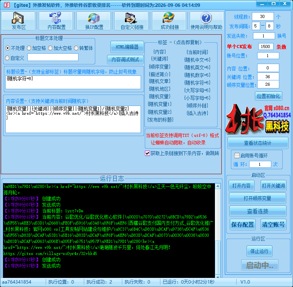Click the 自定义 custom text input field
Viewport: 293px width, 287px height.
(53, 57)
